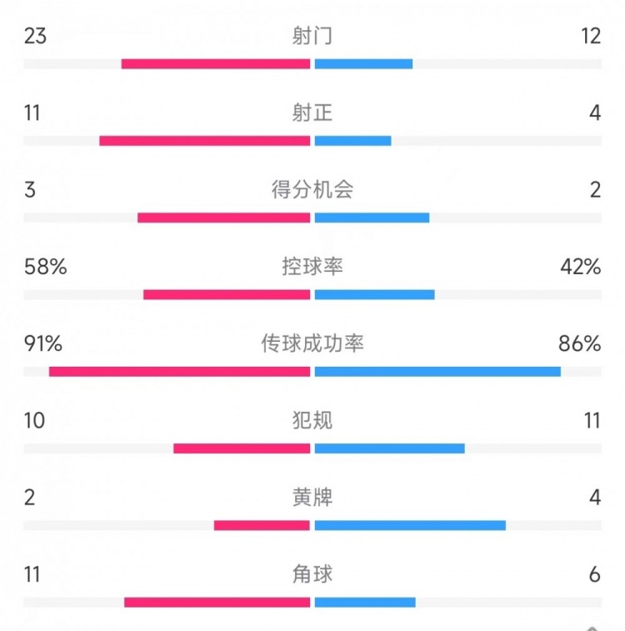This screenshot has height=631, width=625.
Task: Click the 得分机会 stat label
Action: coord(312,189)
